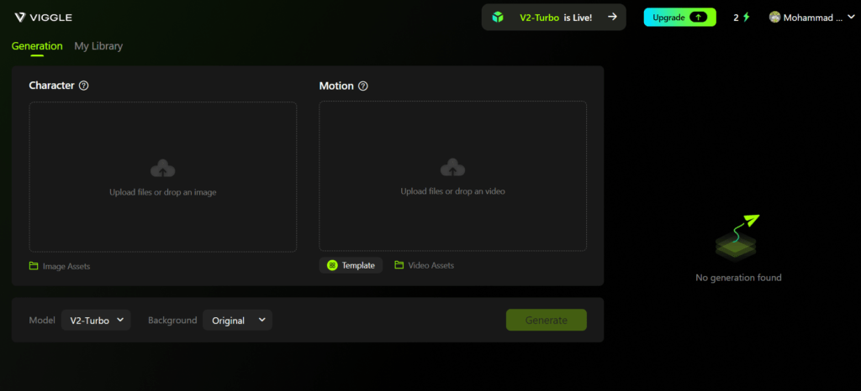The image size is (861, 391).
Task: Click the up-arrow icon on Upgrade button
Action: [x=699, y=18]
